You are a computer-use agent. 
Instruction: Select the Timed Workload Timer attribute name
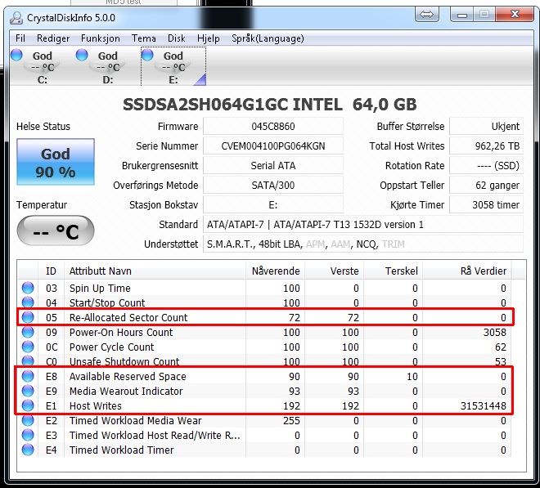(122, 450)
